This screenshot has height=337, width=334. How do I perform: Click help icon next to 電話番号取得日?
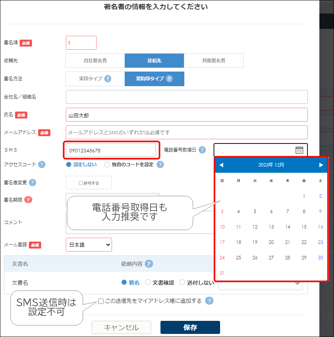pos(202,150)
